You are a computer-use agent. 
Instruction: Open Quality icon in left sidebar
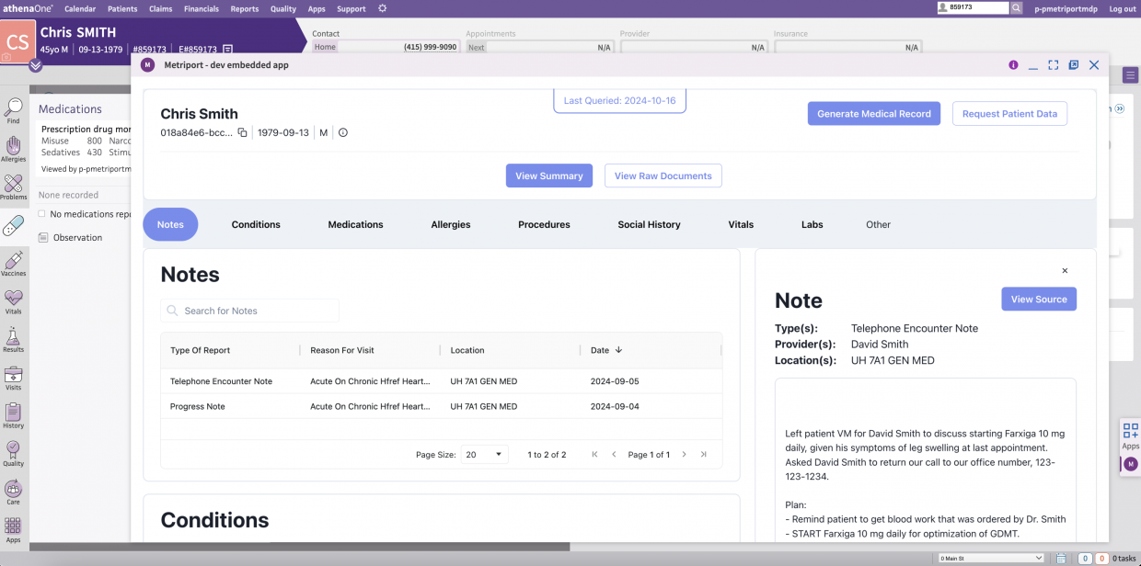(x=13, y=455)
